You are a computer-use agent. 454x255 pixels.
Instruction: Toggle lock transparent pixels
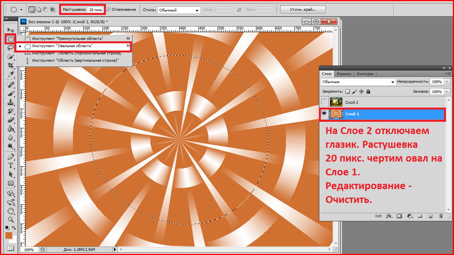[347, 92]
